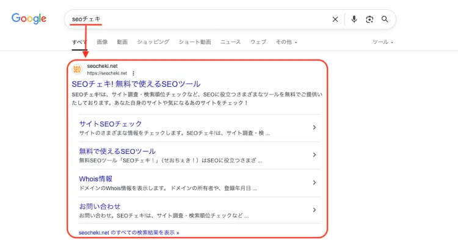Open the お問い合わせ sitelink
Viewport: 458px width, 240px height.
pyautogui.click(x=100, y=206)
